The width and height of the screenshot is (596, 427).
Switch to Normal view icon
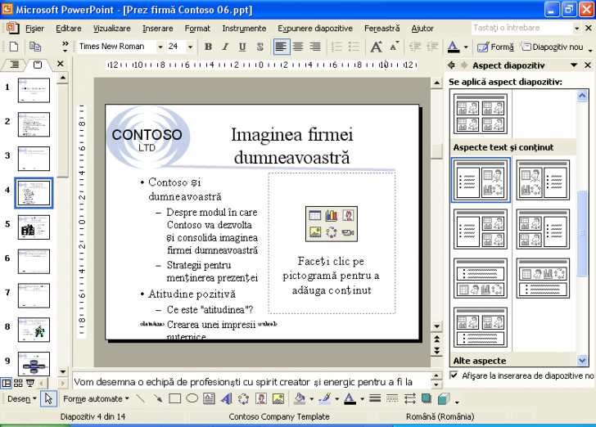(7, 383)
